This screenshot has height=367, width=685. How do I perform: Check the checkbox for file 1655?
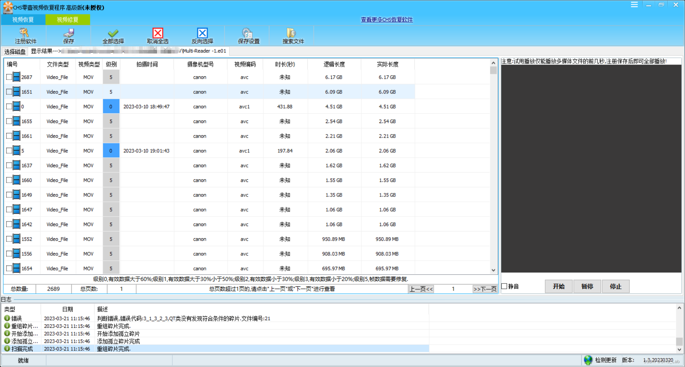pos(9,121)
